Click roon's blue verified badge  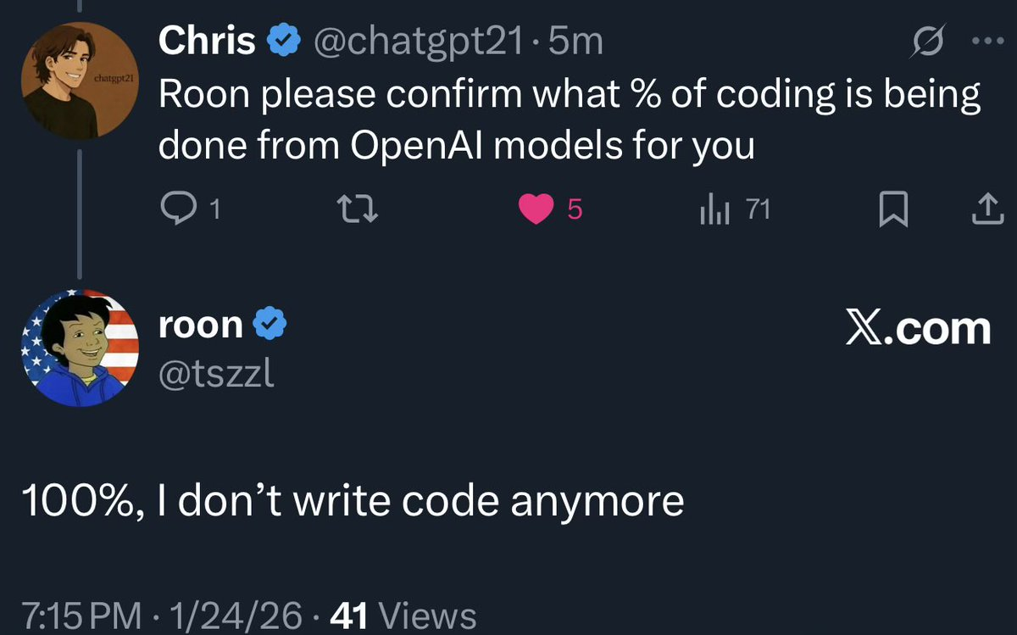point(270,325)
